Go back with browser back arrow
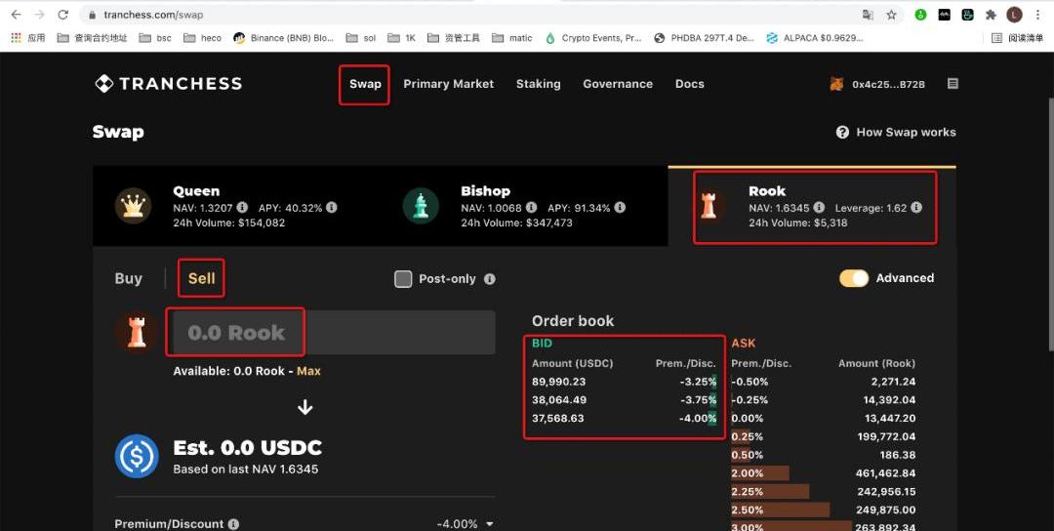Viewport: 1054px width, 531px height. coord(17,14)
